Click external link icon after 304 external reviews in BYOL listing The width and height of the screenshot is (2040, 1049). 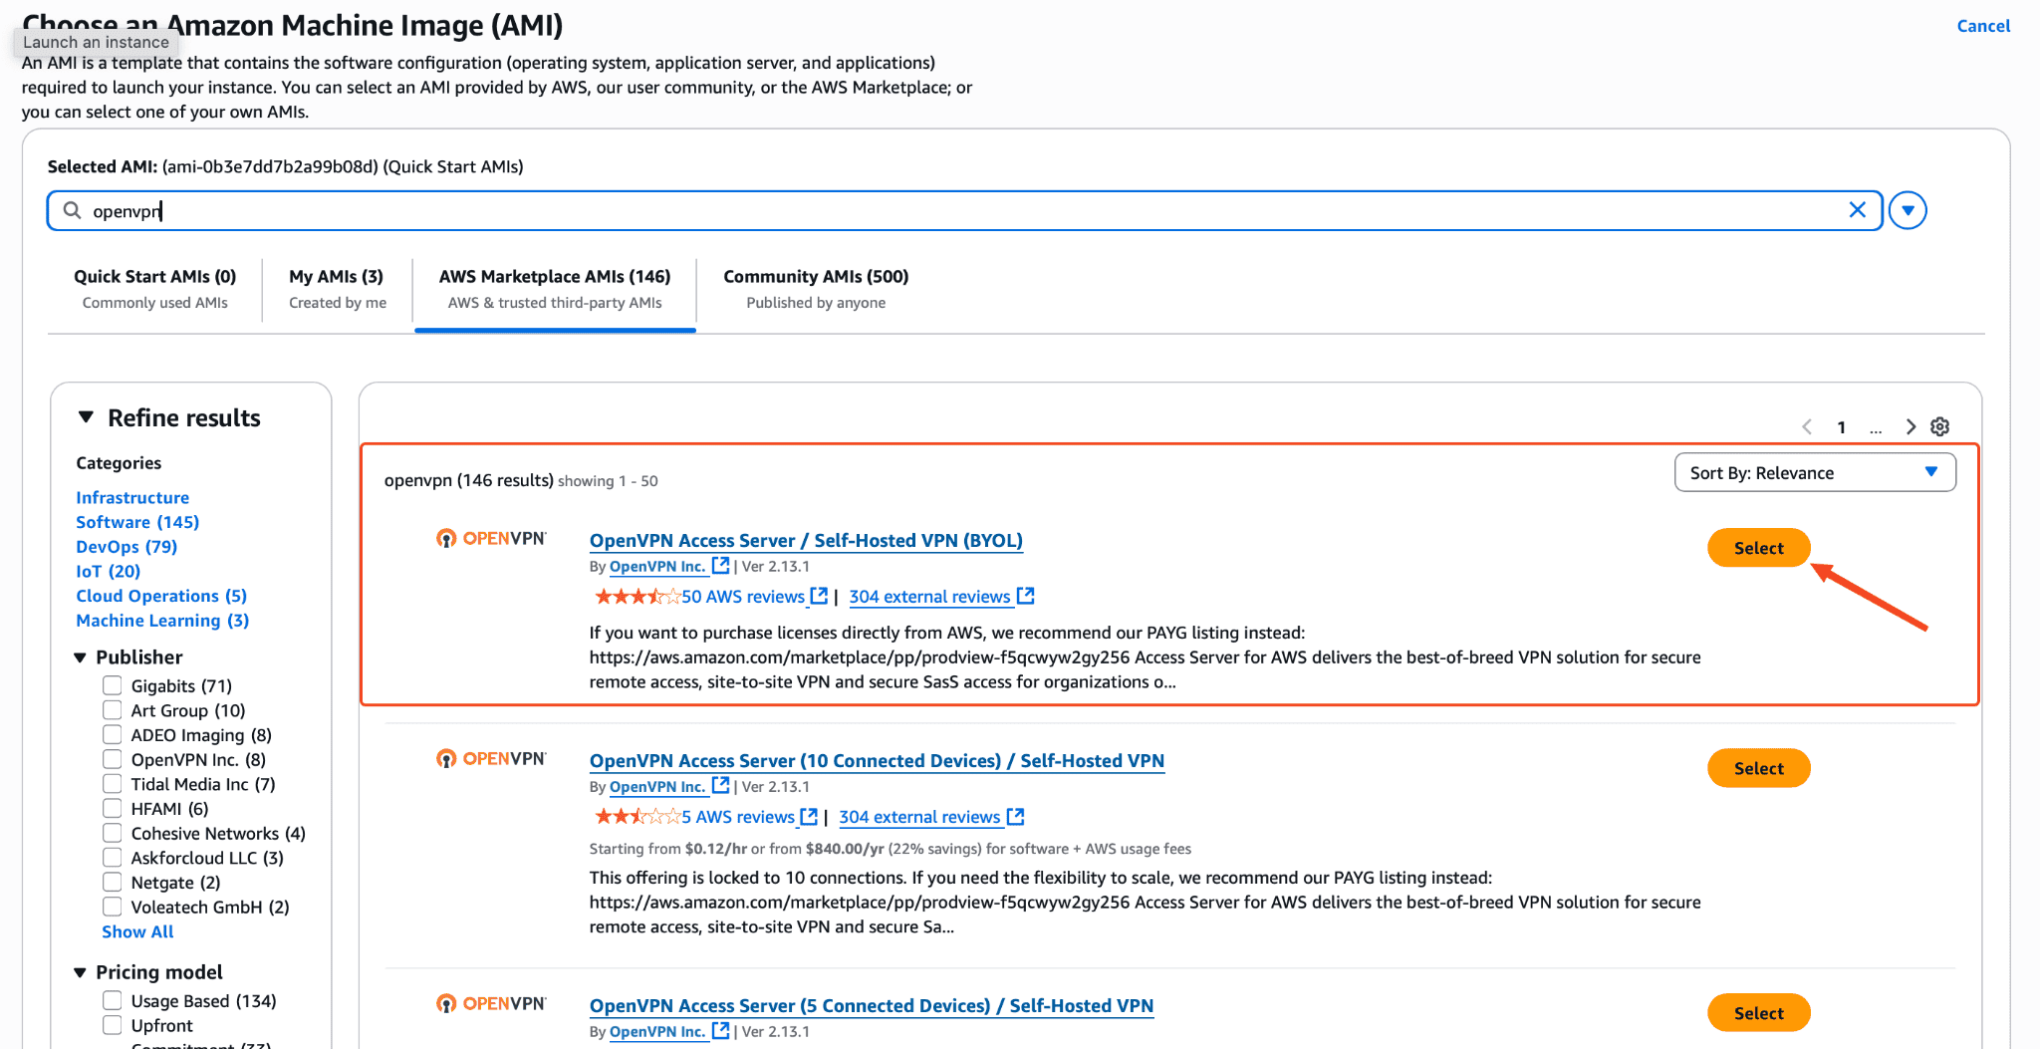pos(1025,596)
